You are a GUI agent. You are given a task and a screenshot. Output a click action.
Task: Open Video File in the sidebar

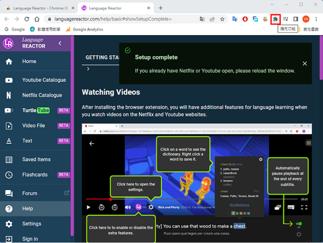[35, 126]
